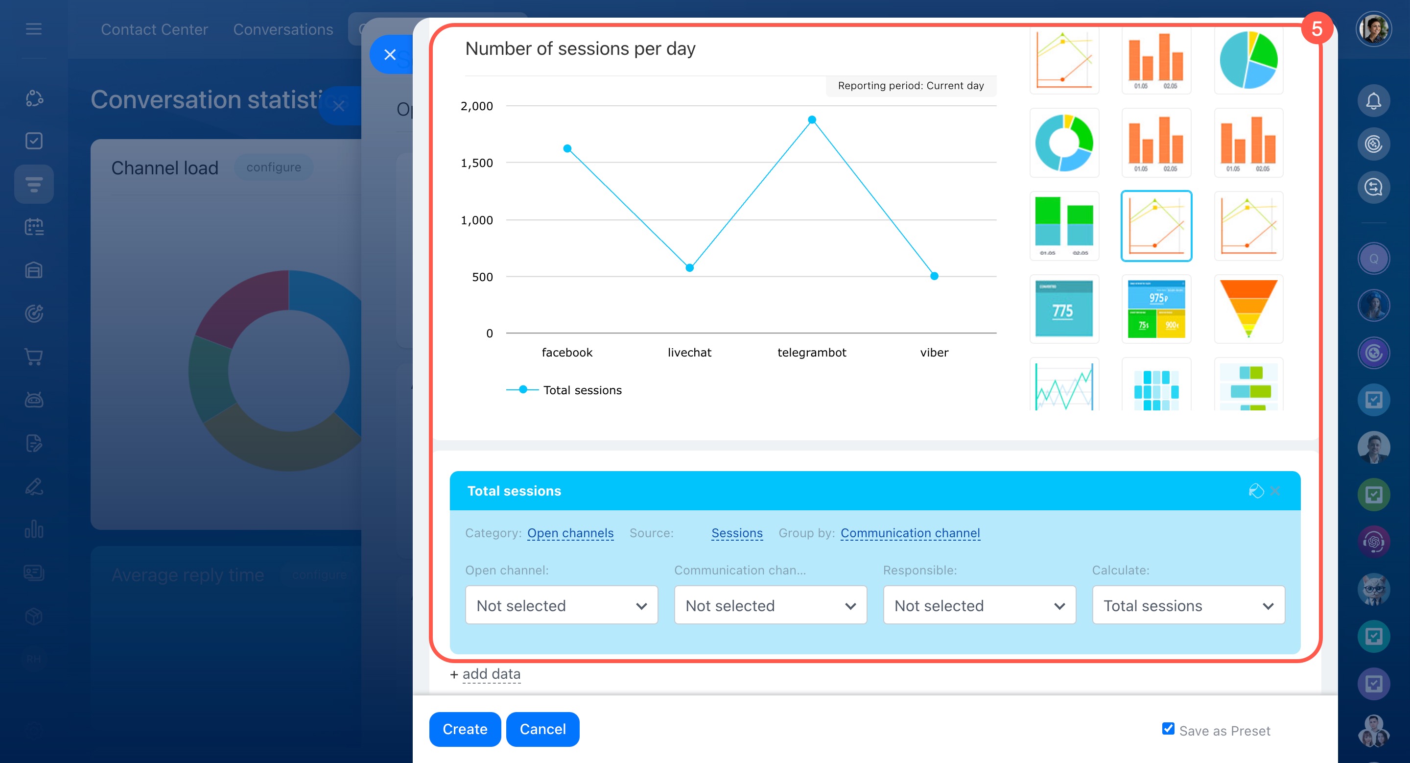Screen dimensions: 1410x763
Task: Select the number block 775 chart type
Action: (1063, 309)
